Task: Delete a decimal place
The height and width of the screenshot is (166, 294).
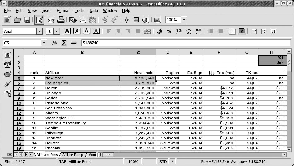Action: tap(198, 31)
